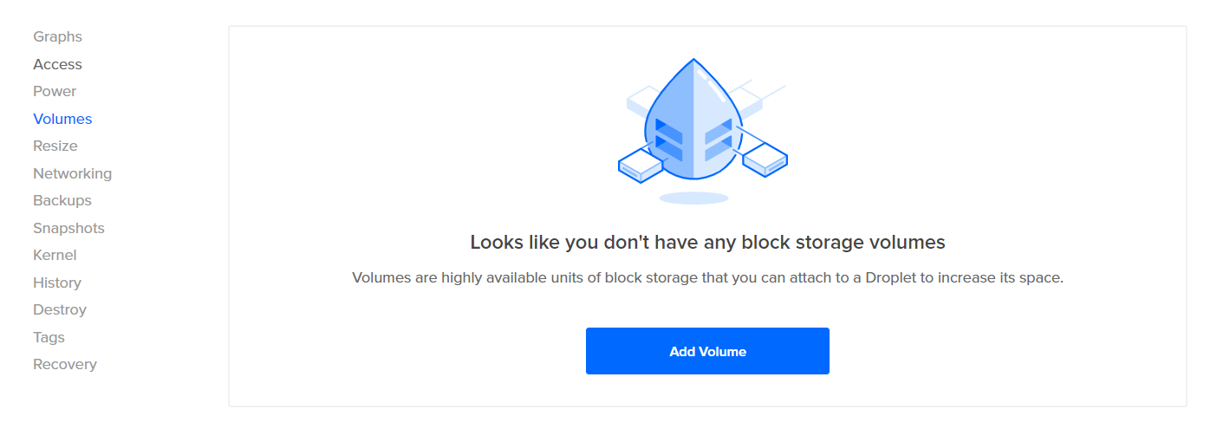
Task: View the droplet History
Action: (x=57, y=283)
